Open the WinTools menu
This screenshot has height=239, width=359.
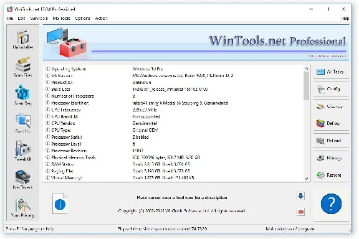click(39, 18)
